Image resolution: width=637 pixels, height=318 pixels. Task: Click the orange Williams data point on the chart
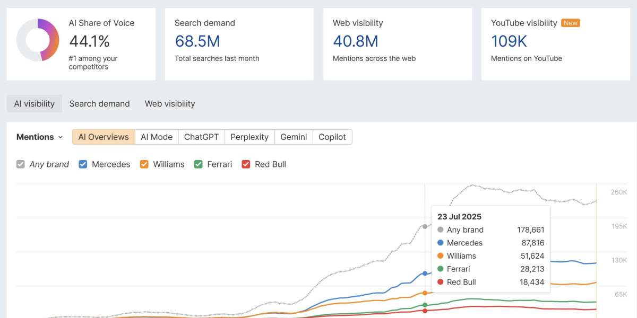click(x=425, y=293)
